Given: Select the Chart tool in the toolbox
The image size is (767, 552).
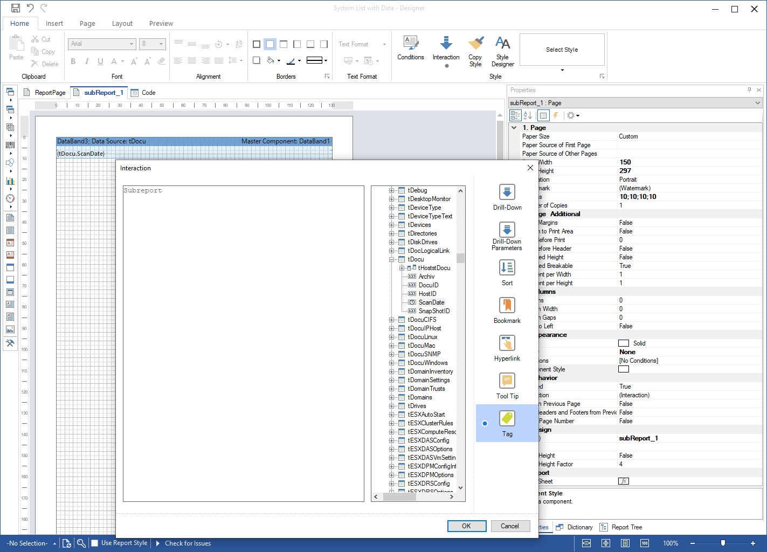Looking at the screenshot, I should 10,181.
